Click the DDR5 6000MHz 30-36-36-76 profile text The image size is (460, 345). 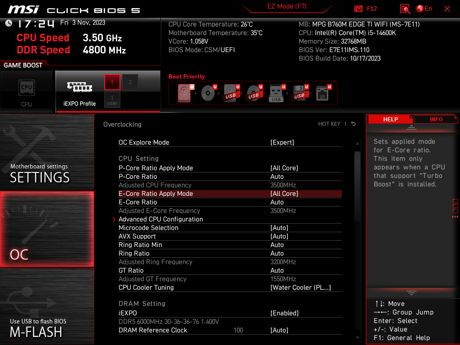(x=169, y=322)
